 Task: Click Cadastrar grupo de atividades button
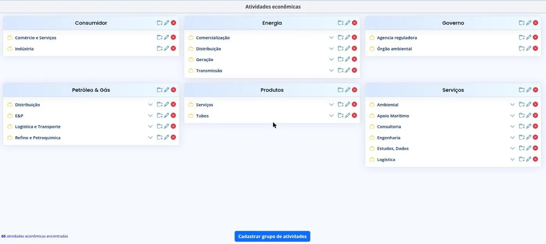click(272, 236)
